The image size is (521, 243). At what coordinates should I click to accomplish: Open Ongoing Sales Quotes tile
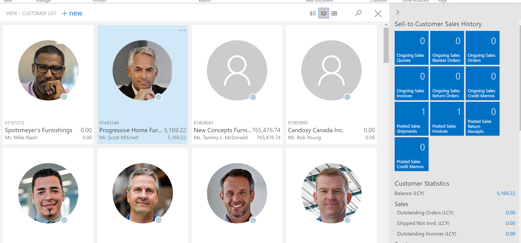pyautogui.click(x=412, y=48)
